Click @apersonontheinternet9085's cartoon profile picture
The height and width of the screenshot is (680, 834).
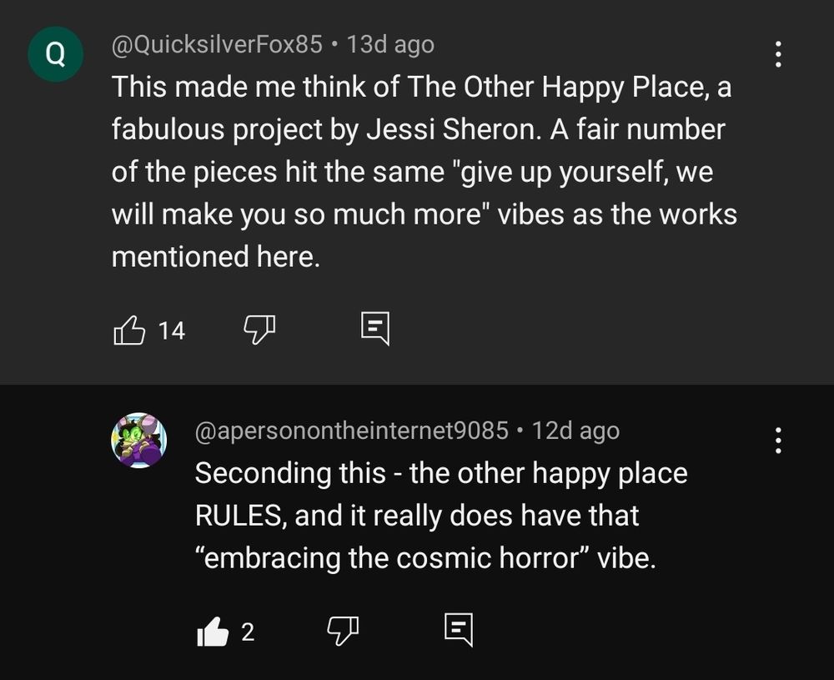(139, 440)
